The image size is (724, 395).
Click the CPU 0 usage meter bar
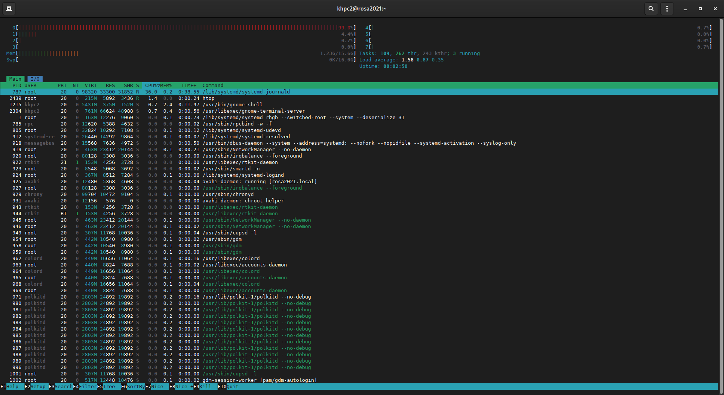pos(185,28)
